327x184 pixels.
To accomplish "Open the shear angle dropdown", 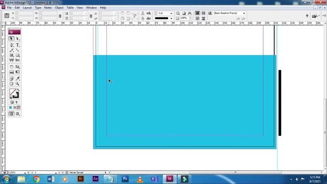I will pyautogui.click(x=115, y=18).
